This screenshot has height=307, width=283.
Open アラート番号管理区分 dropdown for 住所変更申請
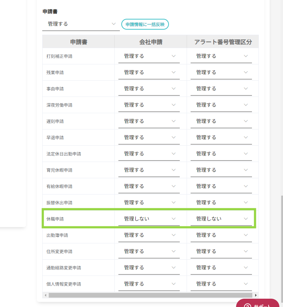coord(221,251)
